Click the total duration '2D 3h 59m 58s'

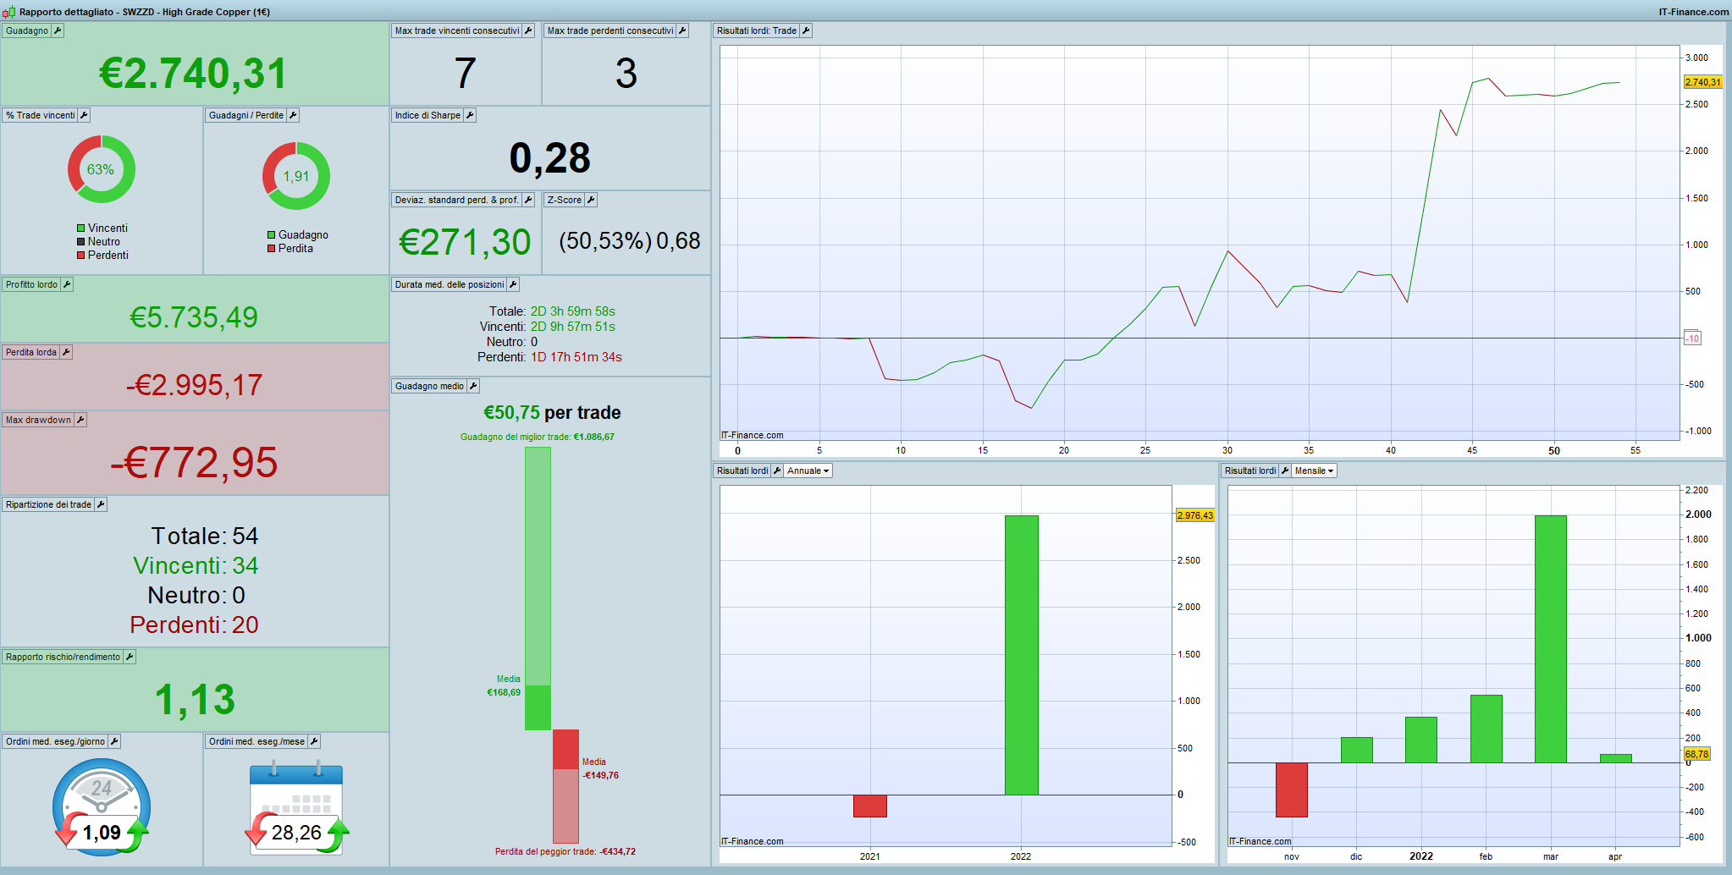(x=573, y=311)
